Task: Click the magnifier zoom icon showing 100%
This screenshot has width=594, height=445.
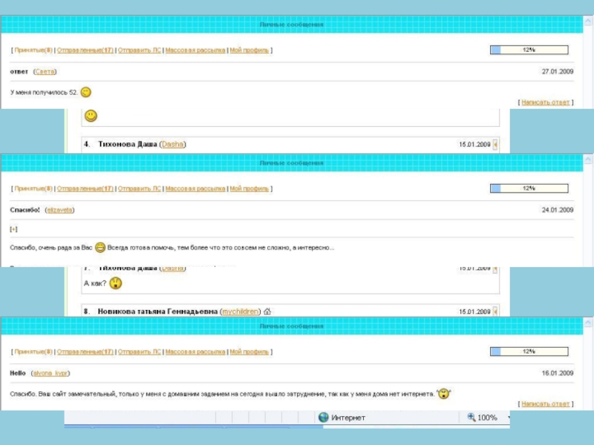Action: point(471,418)
